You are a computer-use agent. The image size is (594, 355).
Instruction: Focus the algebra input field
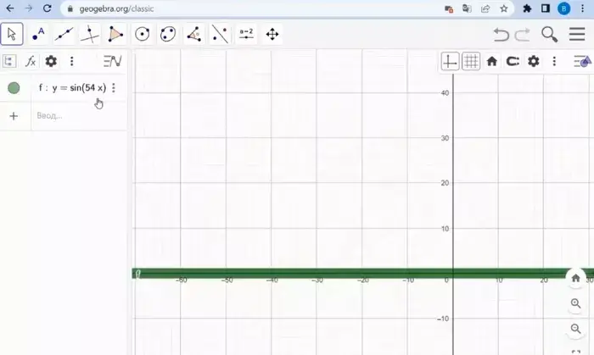click(x=79, y=116)
